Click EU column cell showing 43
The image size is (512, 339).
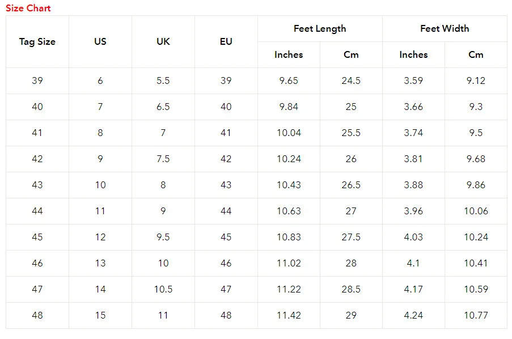point(226,185)
